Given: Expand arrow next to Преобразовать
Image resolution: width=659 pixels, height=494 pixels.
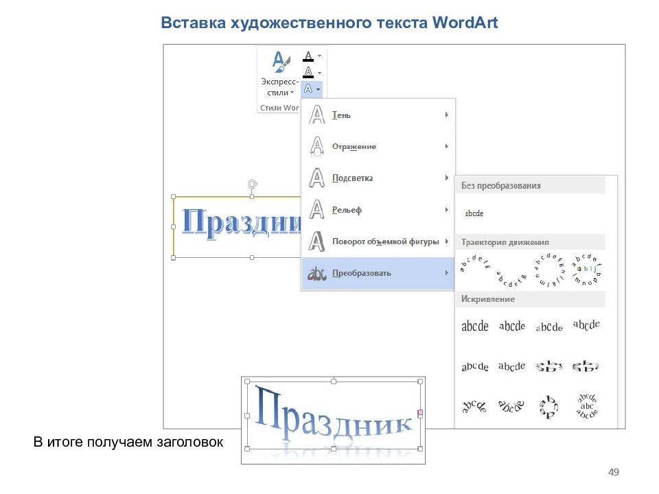Looking at the screenshot, I should (446, 273).
